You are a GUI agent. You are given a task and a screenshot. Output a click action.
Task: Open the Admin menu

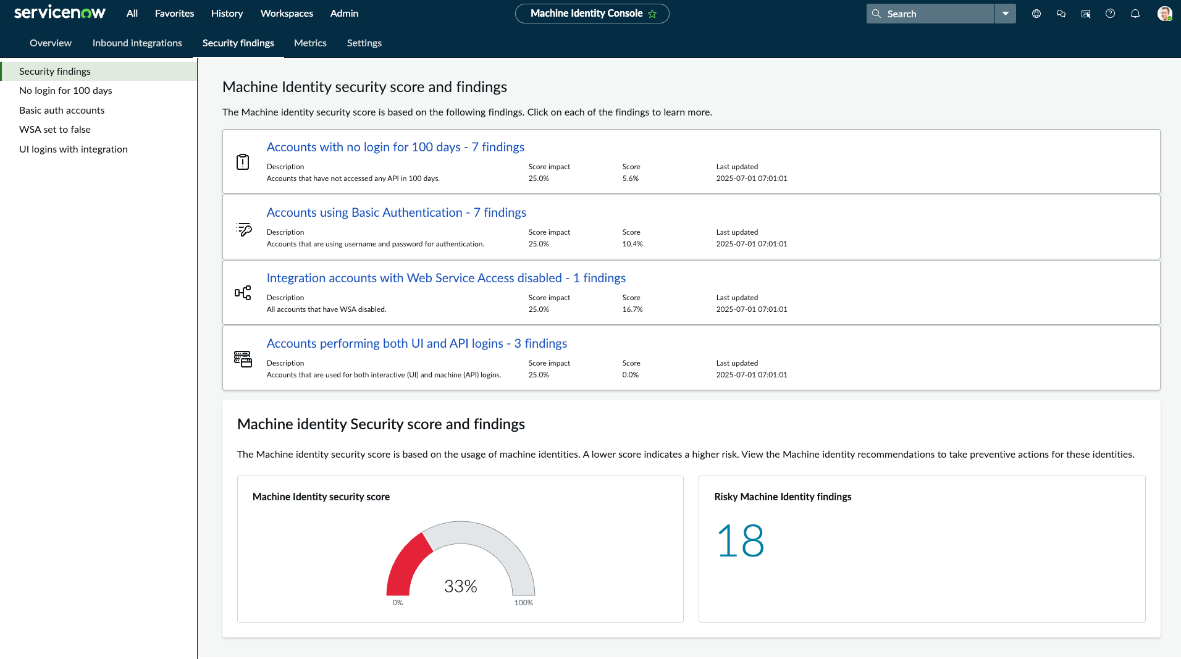tap(344, 13)
